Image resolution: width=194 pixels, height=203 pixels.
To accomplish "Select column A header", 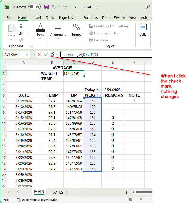I will (x=24, y=63).
